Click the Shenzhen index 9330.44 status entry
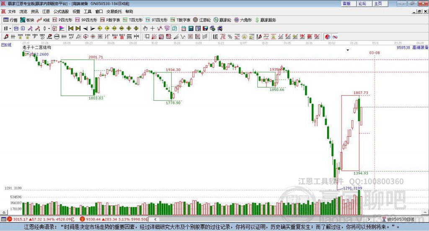This screenshot has width=429, height=231. (114, 219)
